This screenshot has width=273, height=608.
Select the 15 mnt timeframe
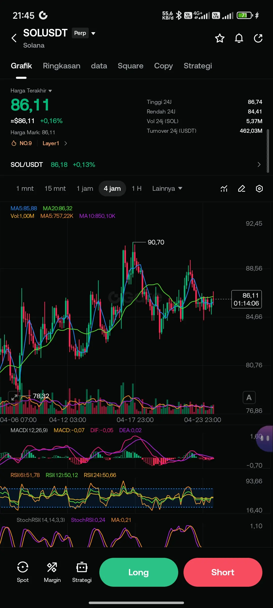55,188
